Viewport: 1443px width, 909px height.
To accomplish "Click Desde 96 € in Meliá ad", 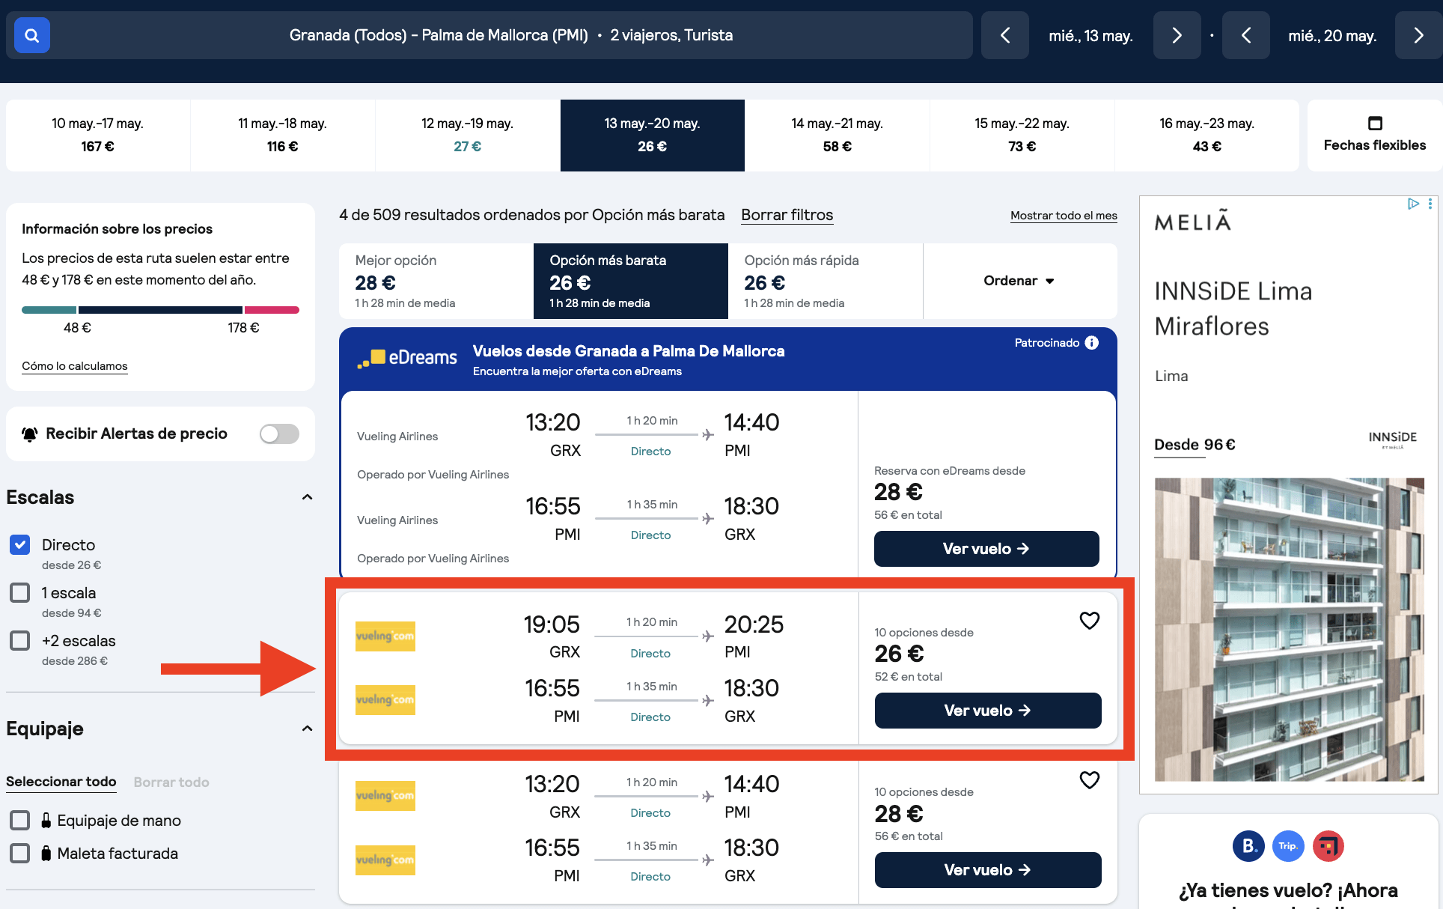I will click(1195, 445).
